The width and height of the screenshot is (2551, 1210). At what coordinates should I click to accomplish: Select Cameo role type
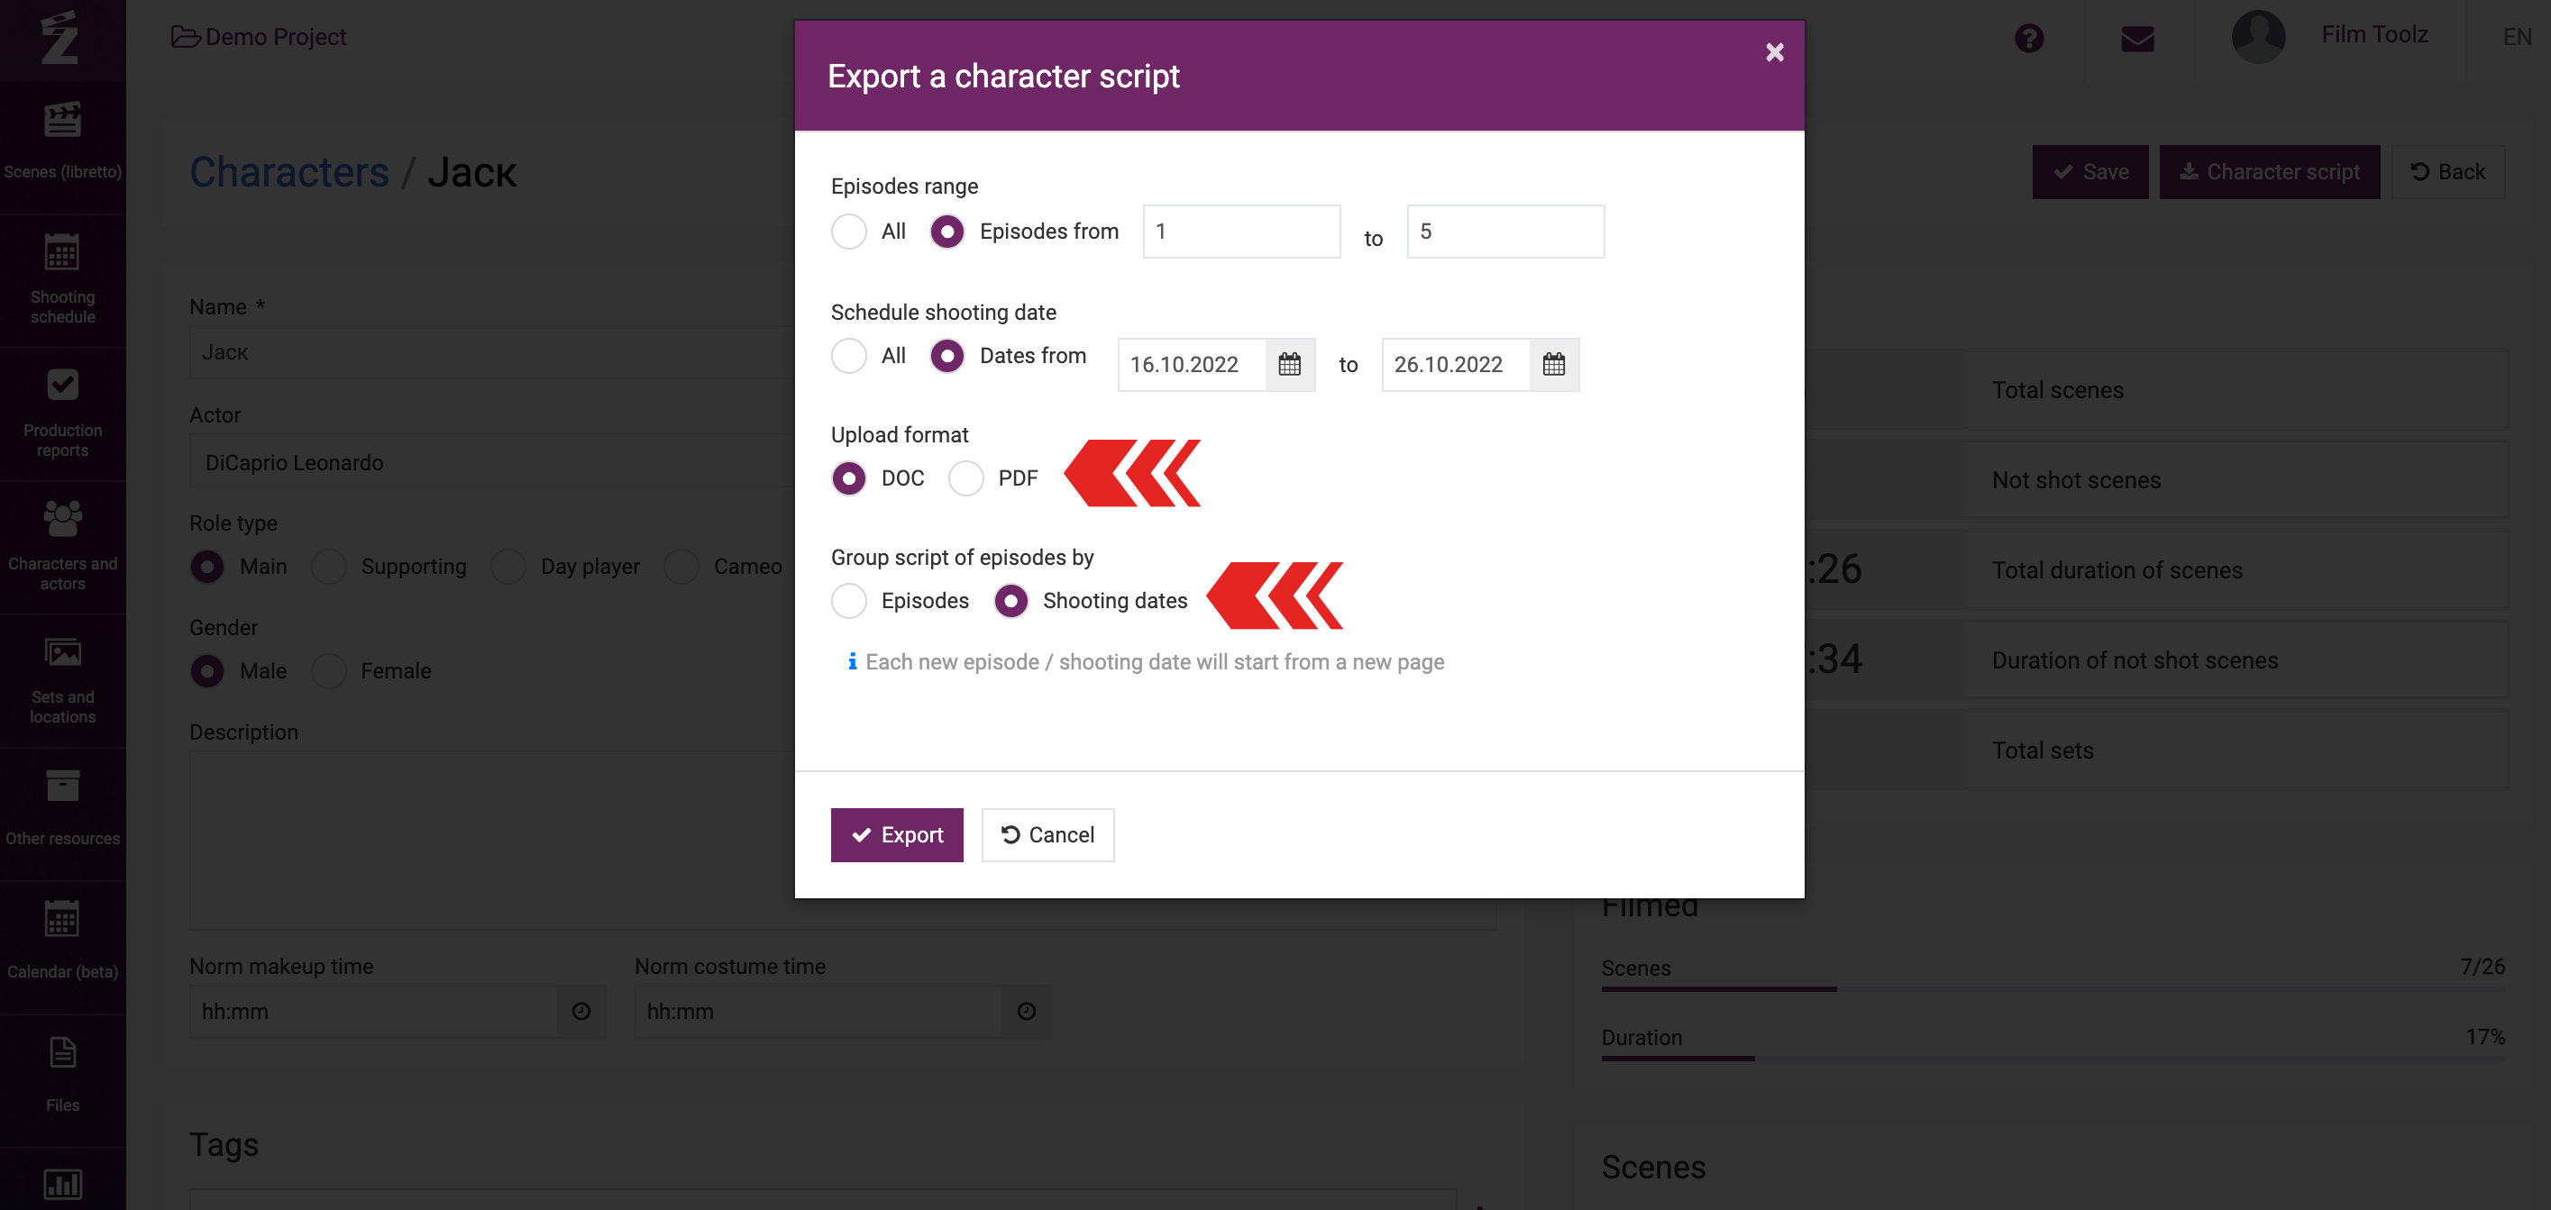click(x=681, y=567)
